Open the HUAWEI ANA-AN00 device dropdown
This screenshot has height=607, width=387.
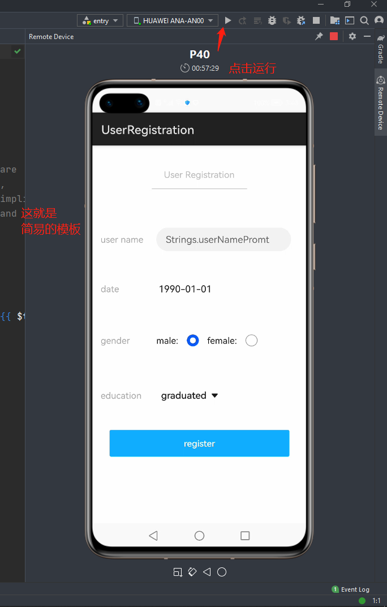click(x=173, y=21)
